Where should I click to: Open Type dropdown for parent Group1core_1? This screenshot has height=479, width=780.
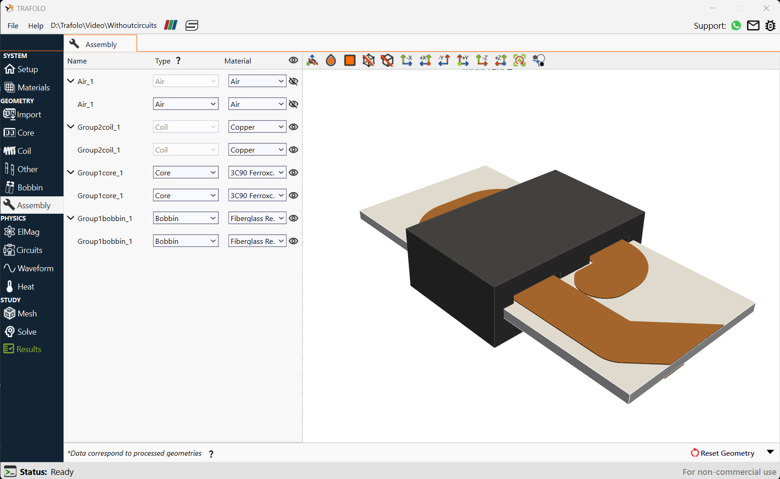[x=186, y=173]
